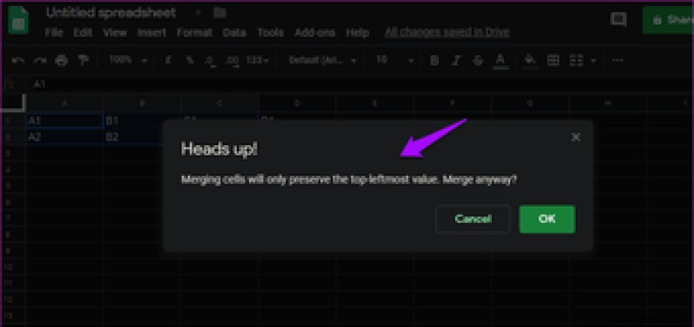Activate the paint format tool

click(83, 61)
